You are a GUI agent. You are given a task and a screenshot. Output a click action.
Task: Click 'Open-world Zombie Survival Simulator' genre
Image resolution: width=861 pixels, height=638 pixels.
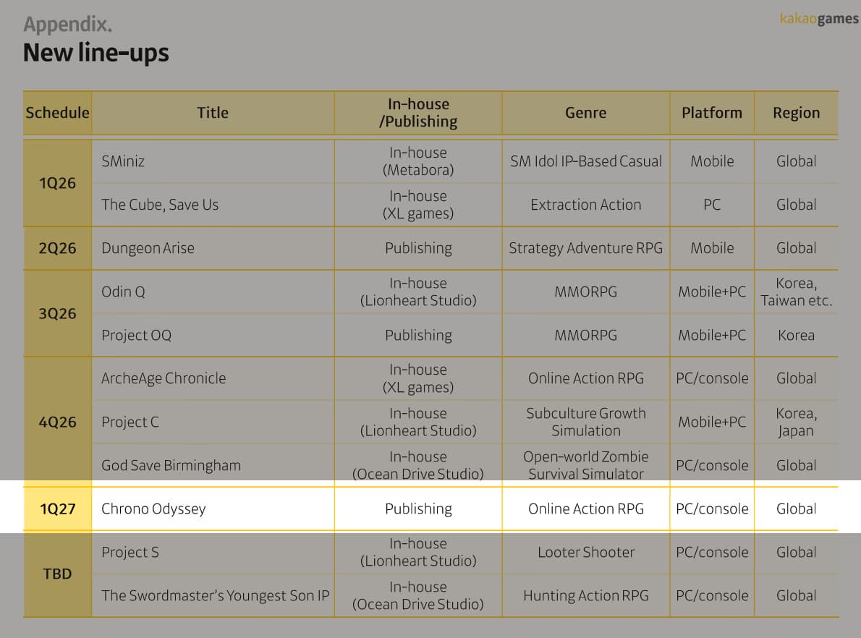(586, 465)
